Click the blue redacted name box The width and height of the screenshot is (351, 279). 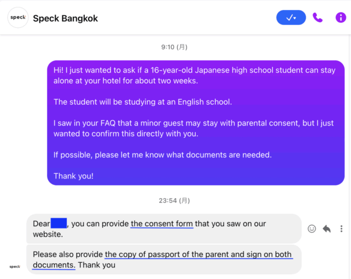(x=59, y=223)
